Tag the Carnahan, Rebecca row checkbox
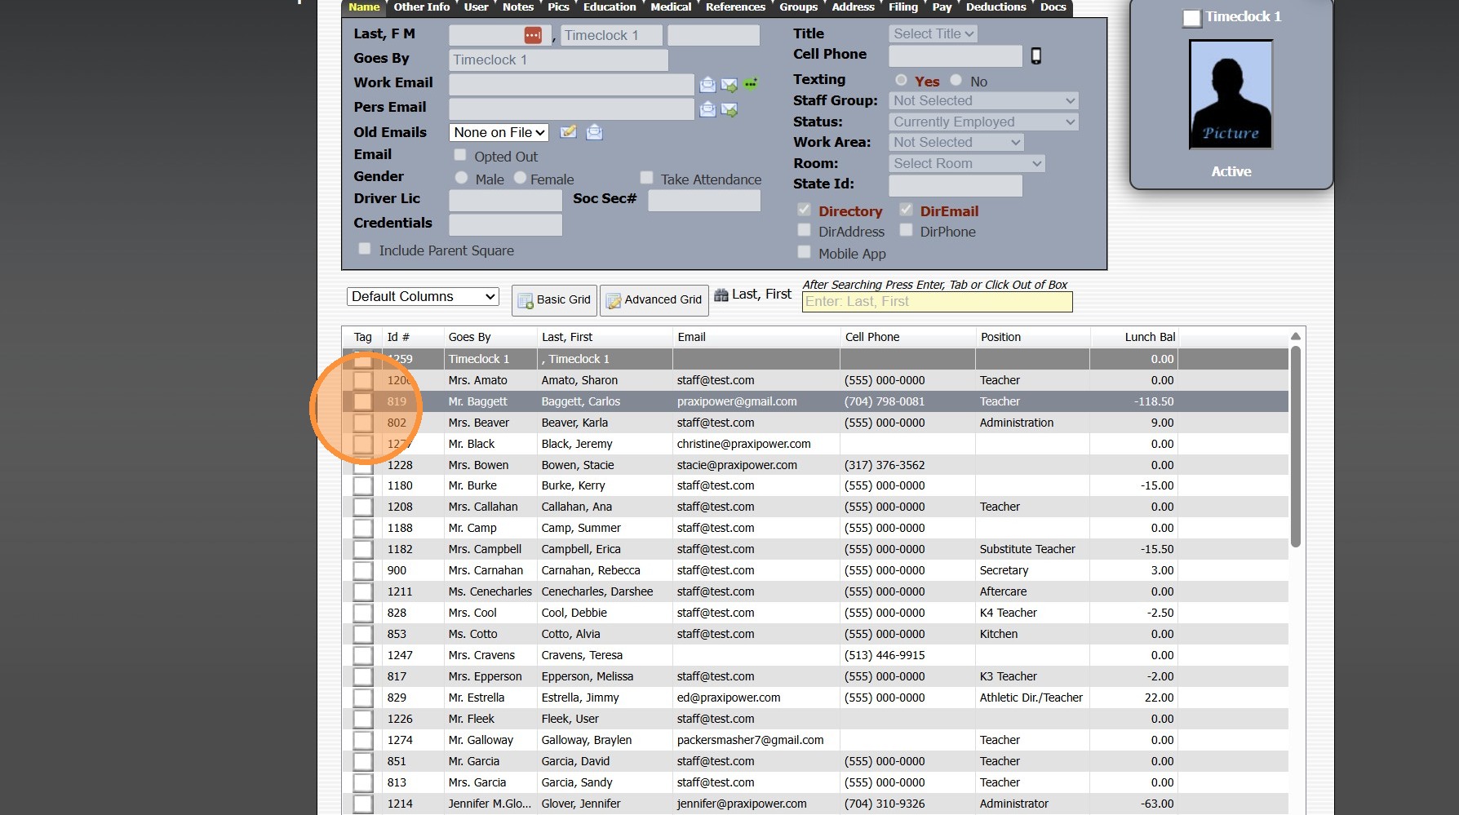This screenshot has width=1459, height=815. click(x=363, y=571)
